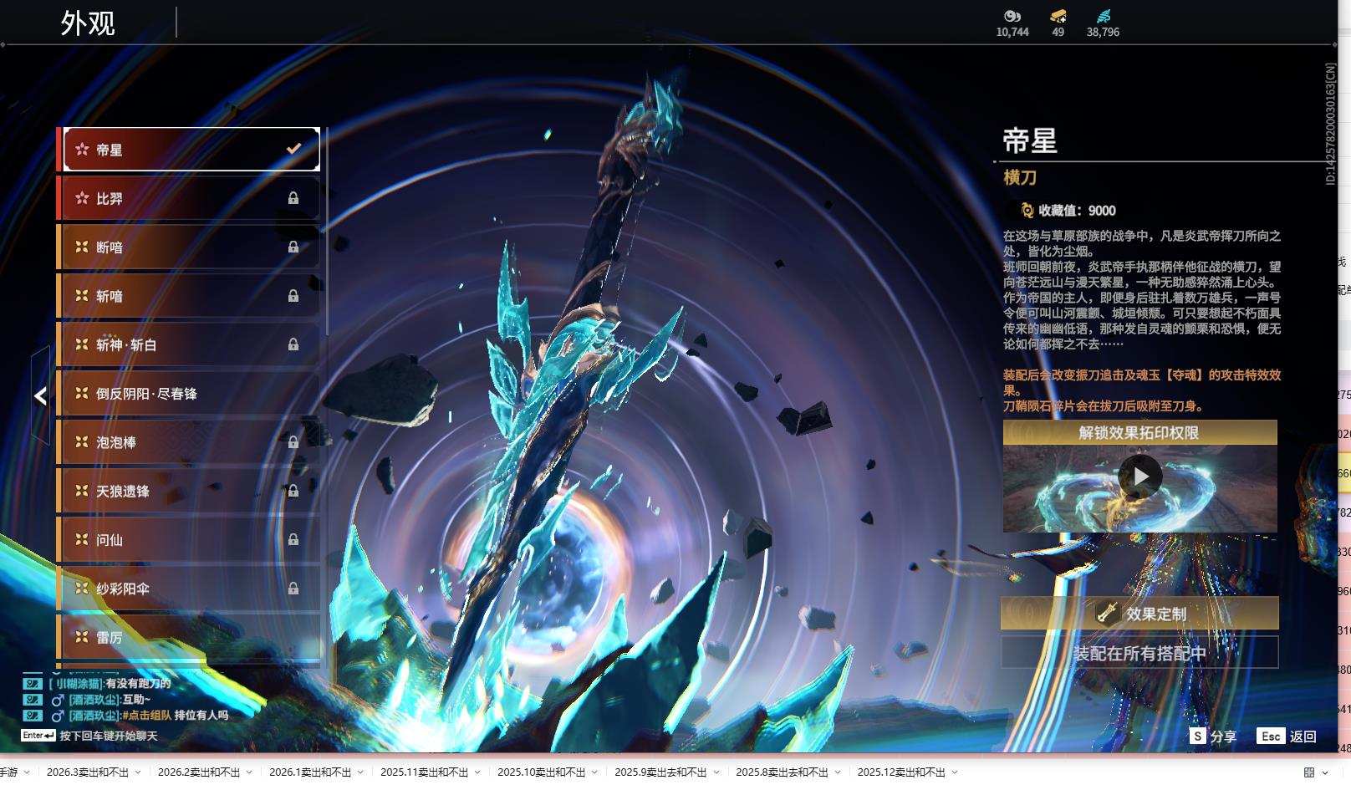Switch to 2025.11卖出和不出 sheet tab

pyautogui.click(x=425, y=772)
